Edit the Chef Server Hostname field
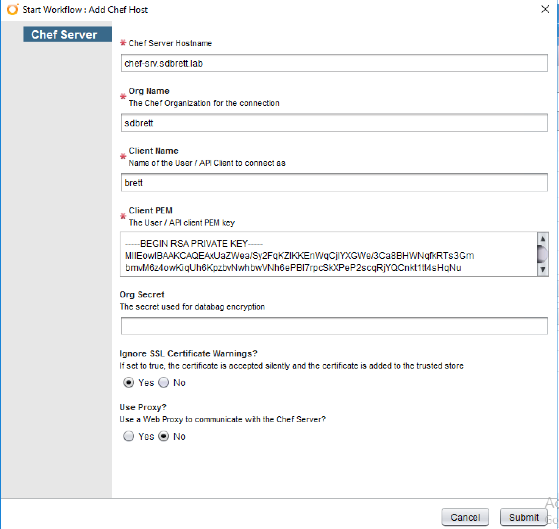 (x=334, y=63)
